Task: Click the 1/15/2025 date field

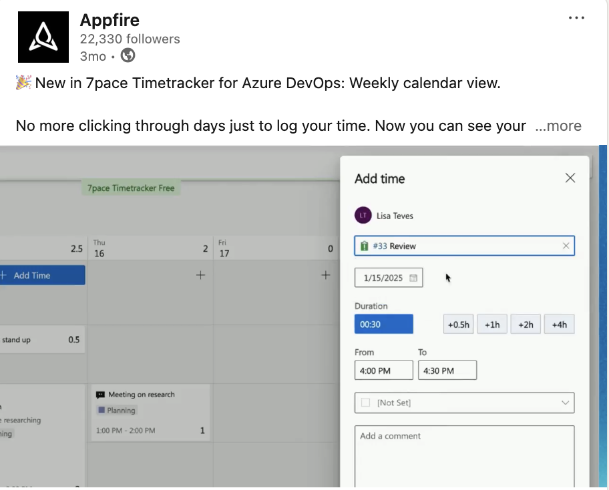Action: coord(389,278)
